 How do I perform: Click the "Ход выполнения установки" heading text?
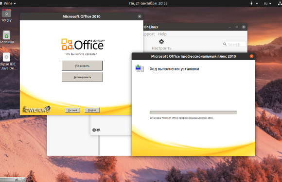click(174, 69)
